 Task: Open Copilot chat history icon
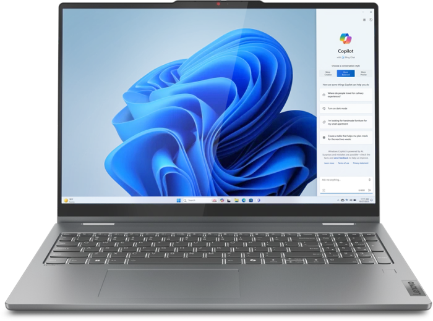[x=371, y=20]
